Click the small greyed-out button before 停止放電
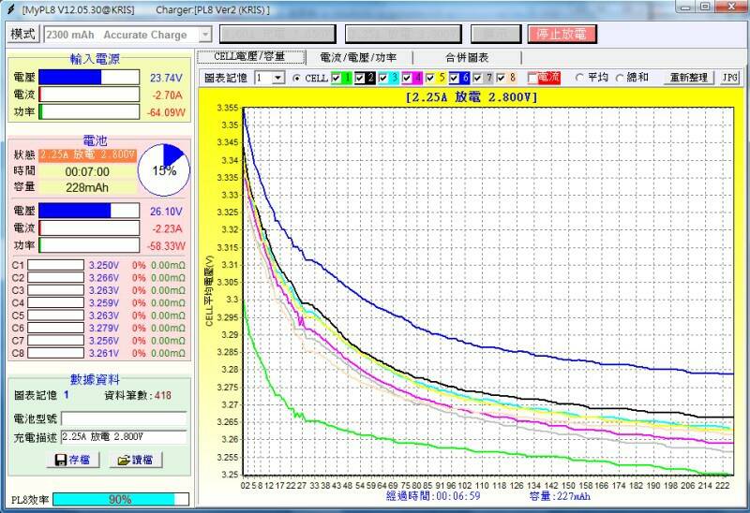Image resolution: width=750 pixels, height=513 pixels. coord(496,35)
